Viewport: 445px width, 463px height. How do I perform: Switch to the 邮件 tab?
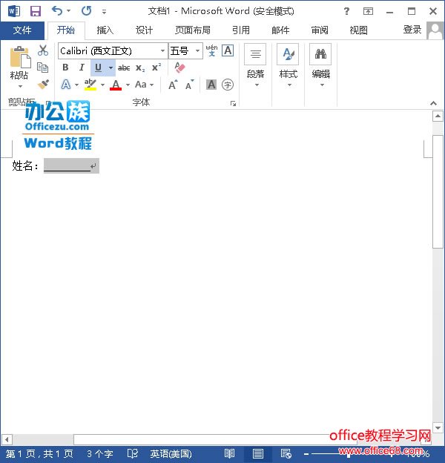(x=280, y=30)
